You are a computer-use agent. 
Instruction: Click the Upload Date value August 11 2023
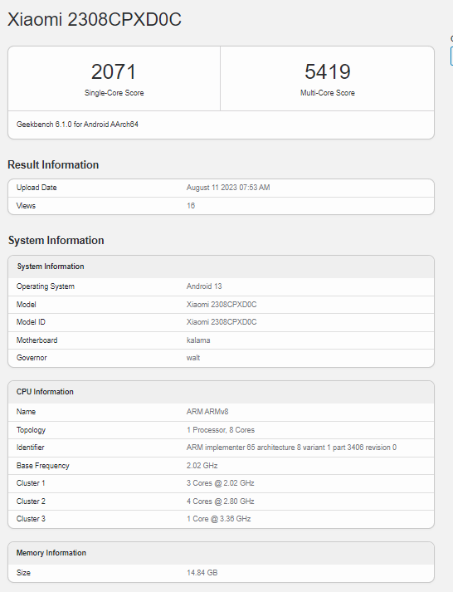tap(228, 188)
